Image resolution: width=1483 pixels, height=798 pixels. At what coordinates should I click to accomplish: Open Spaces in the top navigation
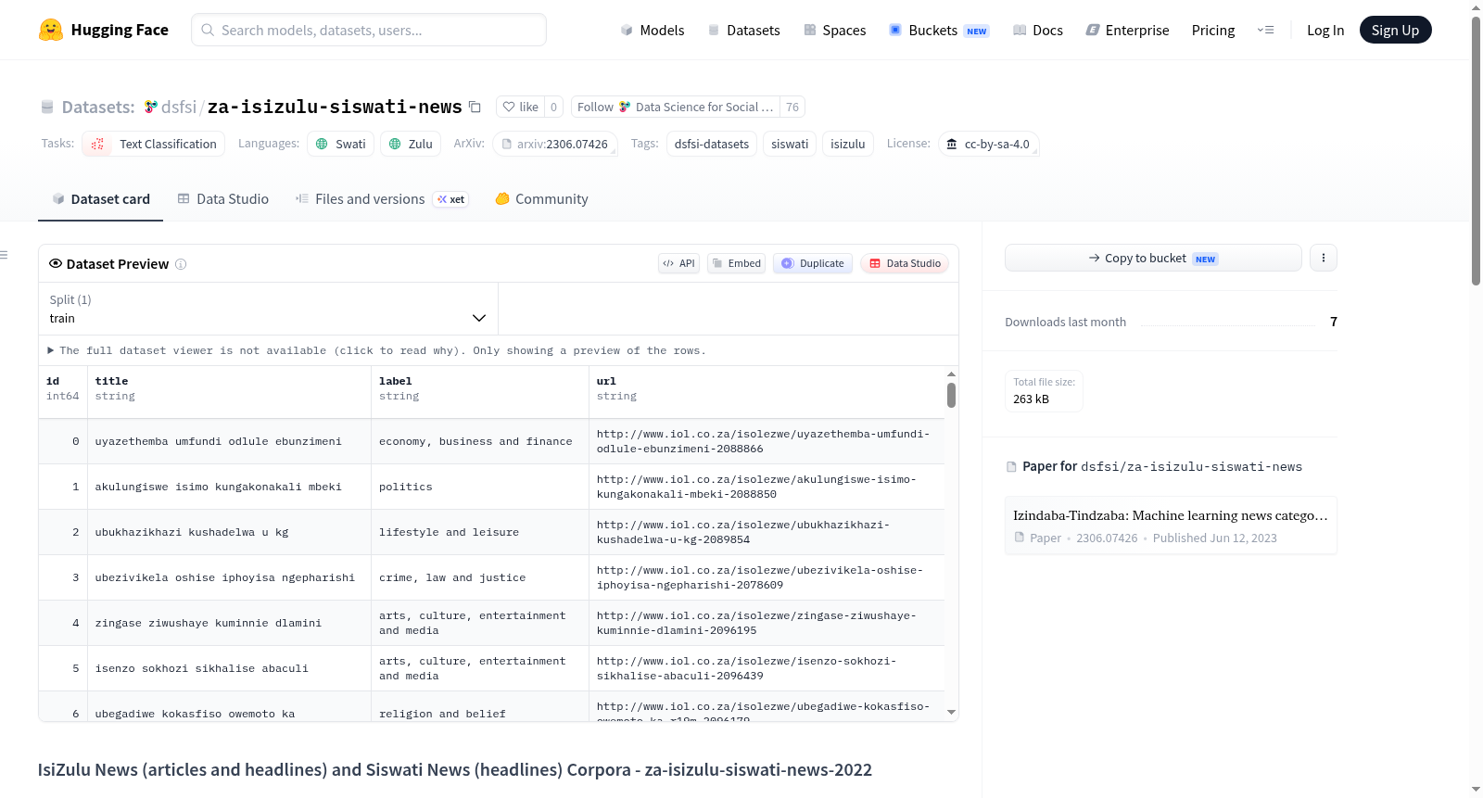pyautogui.click(x=834, y=30)
